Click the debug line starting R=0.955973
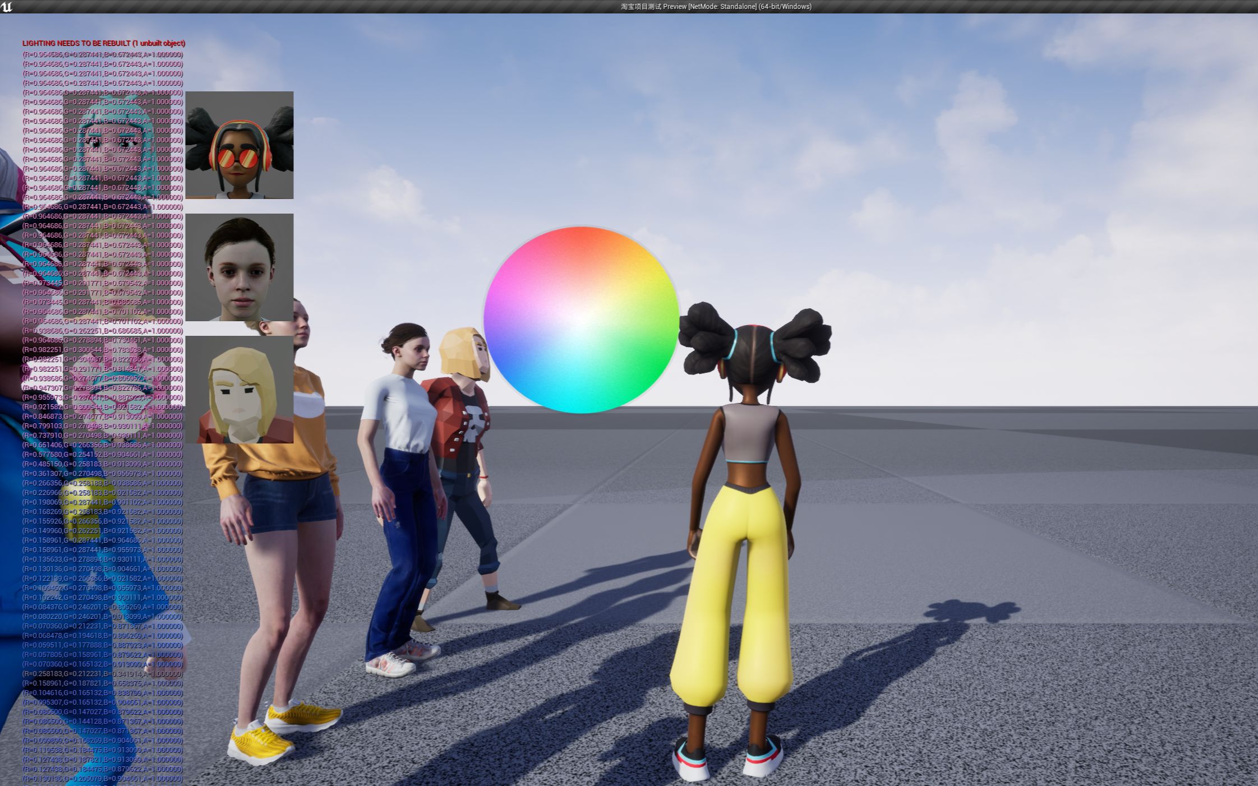 [103, 397]
